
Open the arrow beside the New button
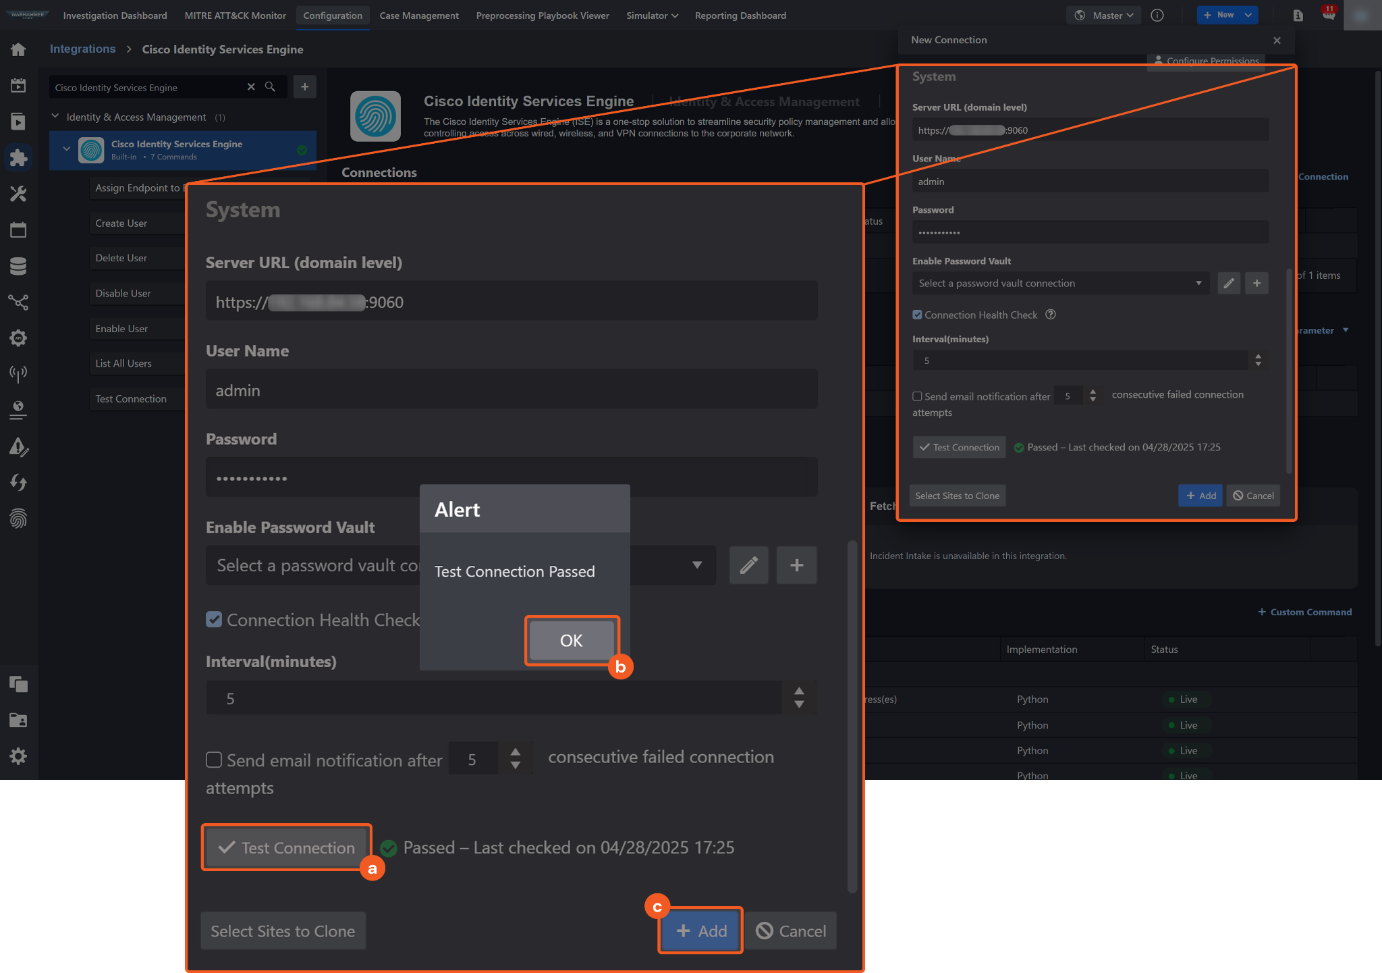1248,15
